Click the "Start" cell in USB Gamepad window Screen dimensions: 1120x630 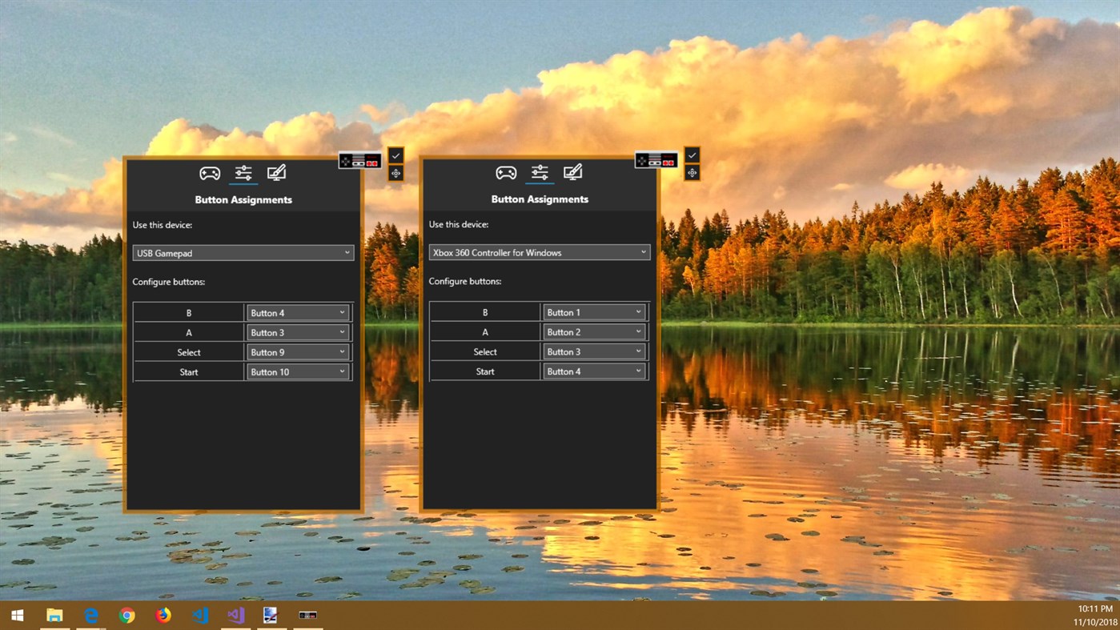[x=189, y=372]
